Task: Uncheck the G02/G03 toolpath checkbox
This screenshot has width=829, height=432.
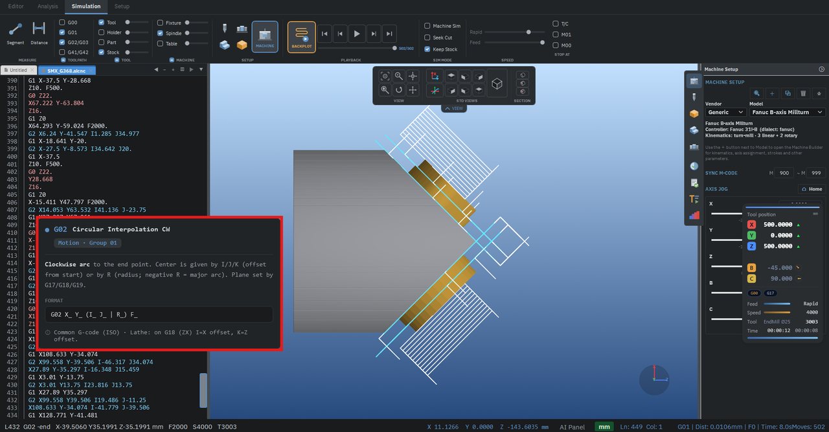Action: (x=62, y=42)
